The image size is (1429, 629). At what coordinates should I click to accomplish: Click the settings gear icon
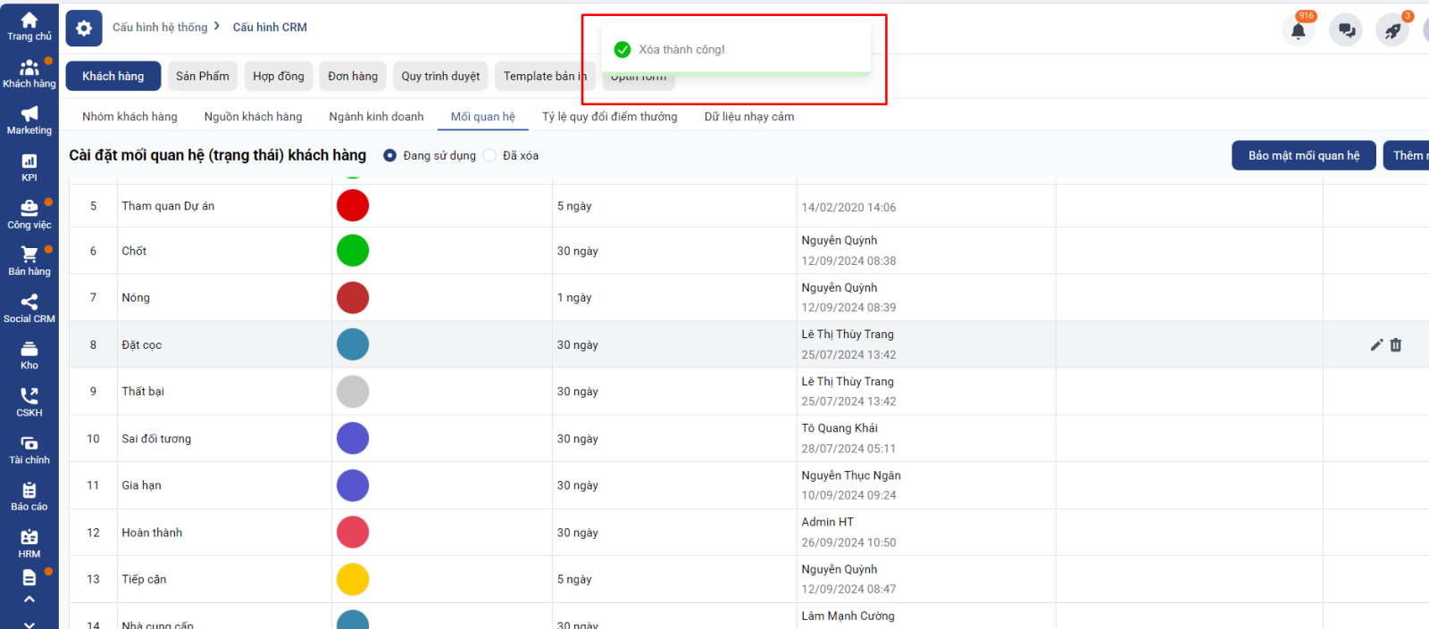click(84, 29)
